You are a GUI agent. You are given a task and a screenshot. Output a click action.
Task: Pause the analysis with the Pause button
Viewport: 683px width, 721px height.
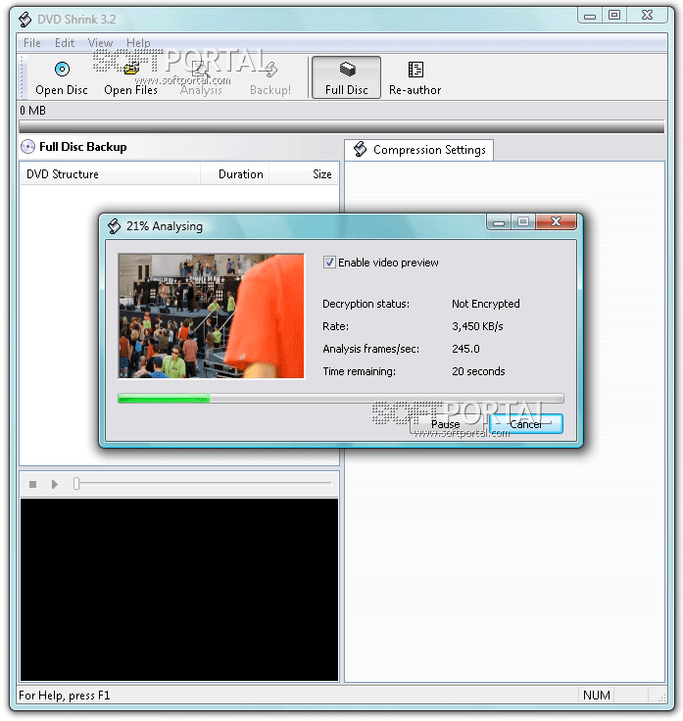click(445, 424)
